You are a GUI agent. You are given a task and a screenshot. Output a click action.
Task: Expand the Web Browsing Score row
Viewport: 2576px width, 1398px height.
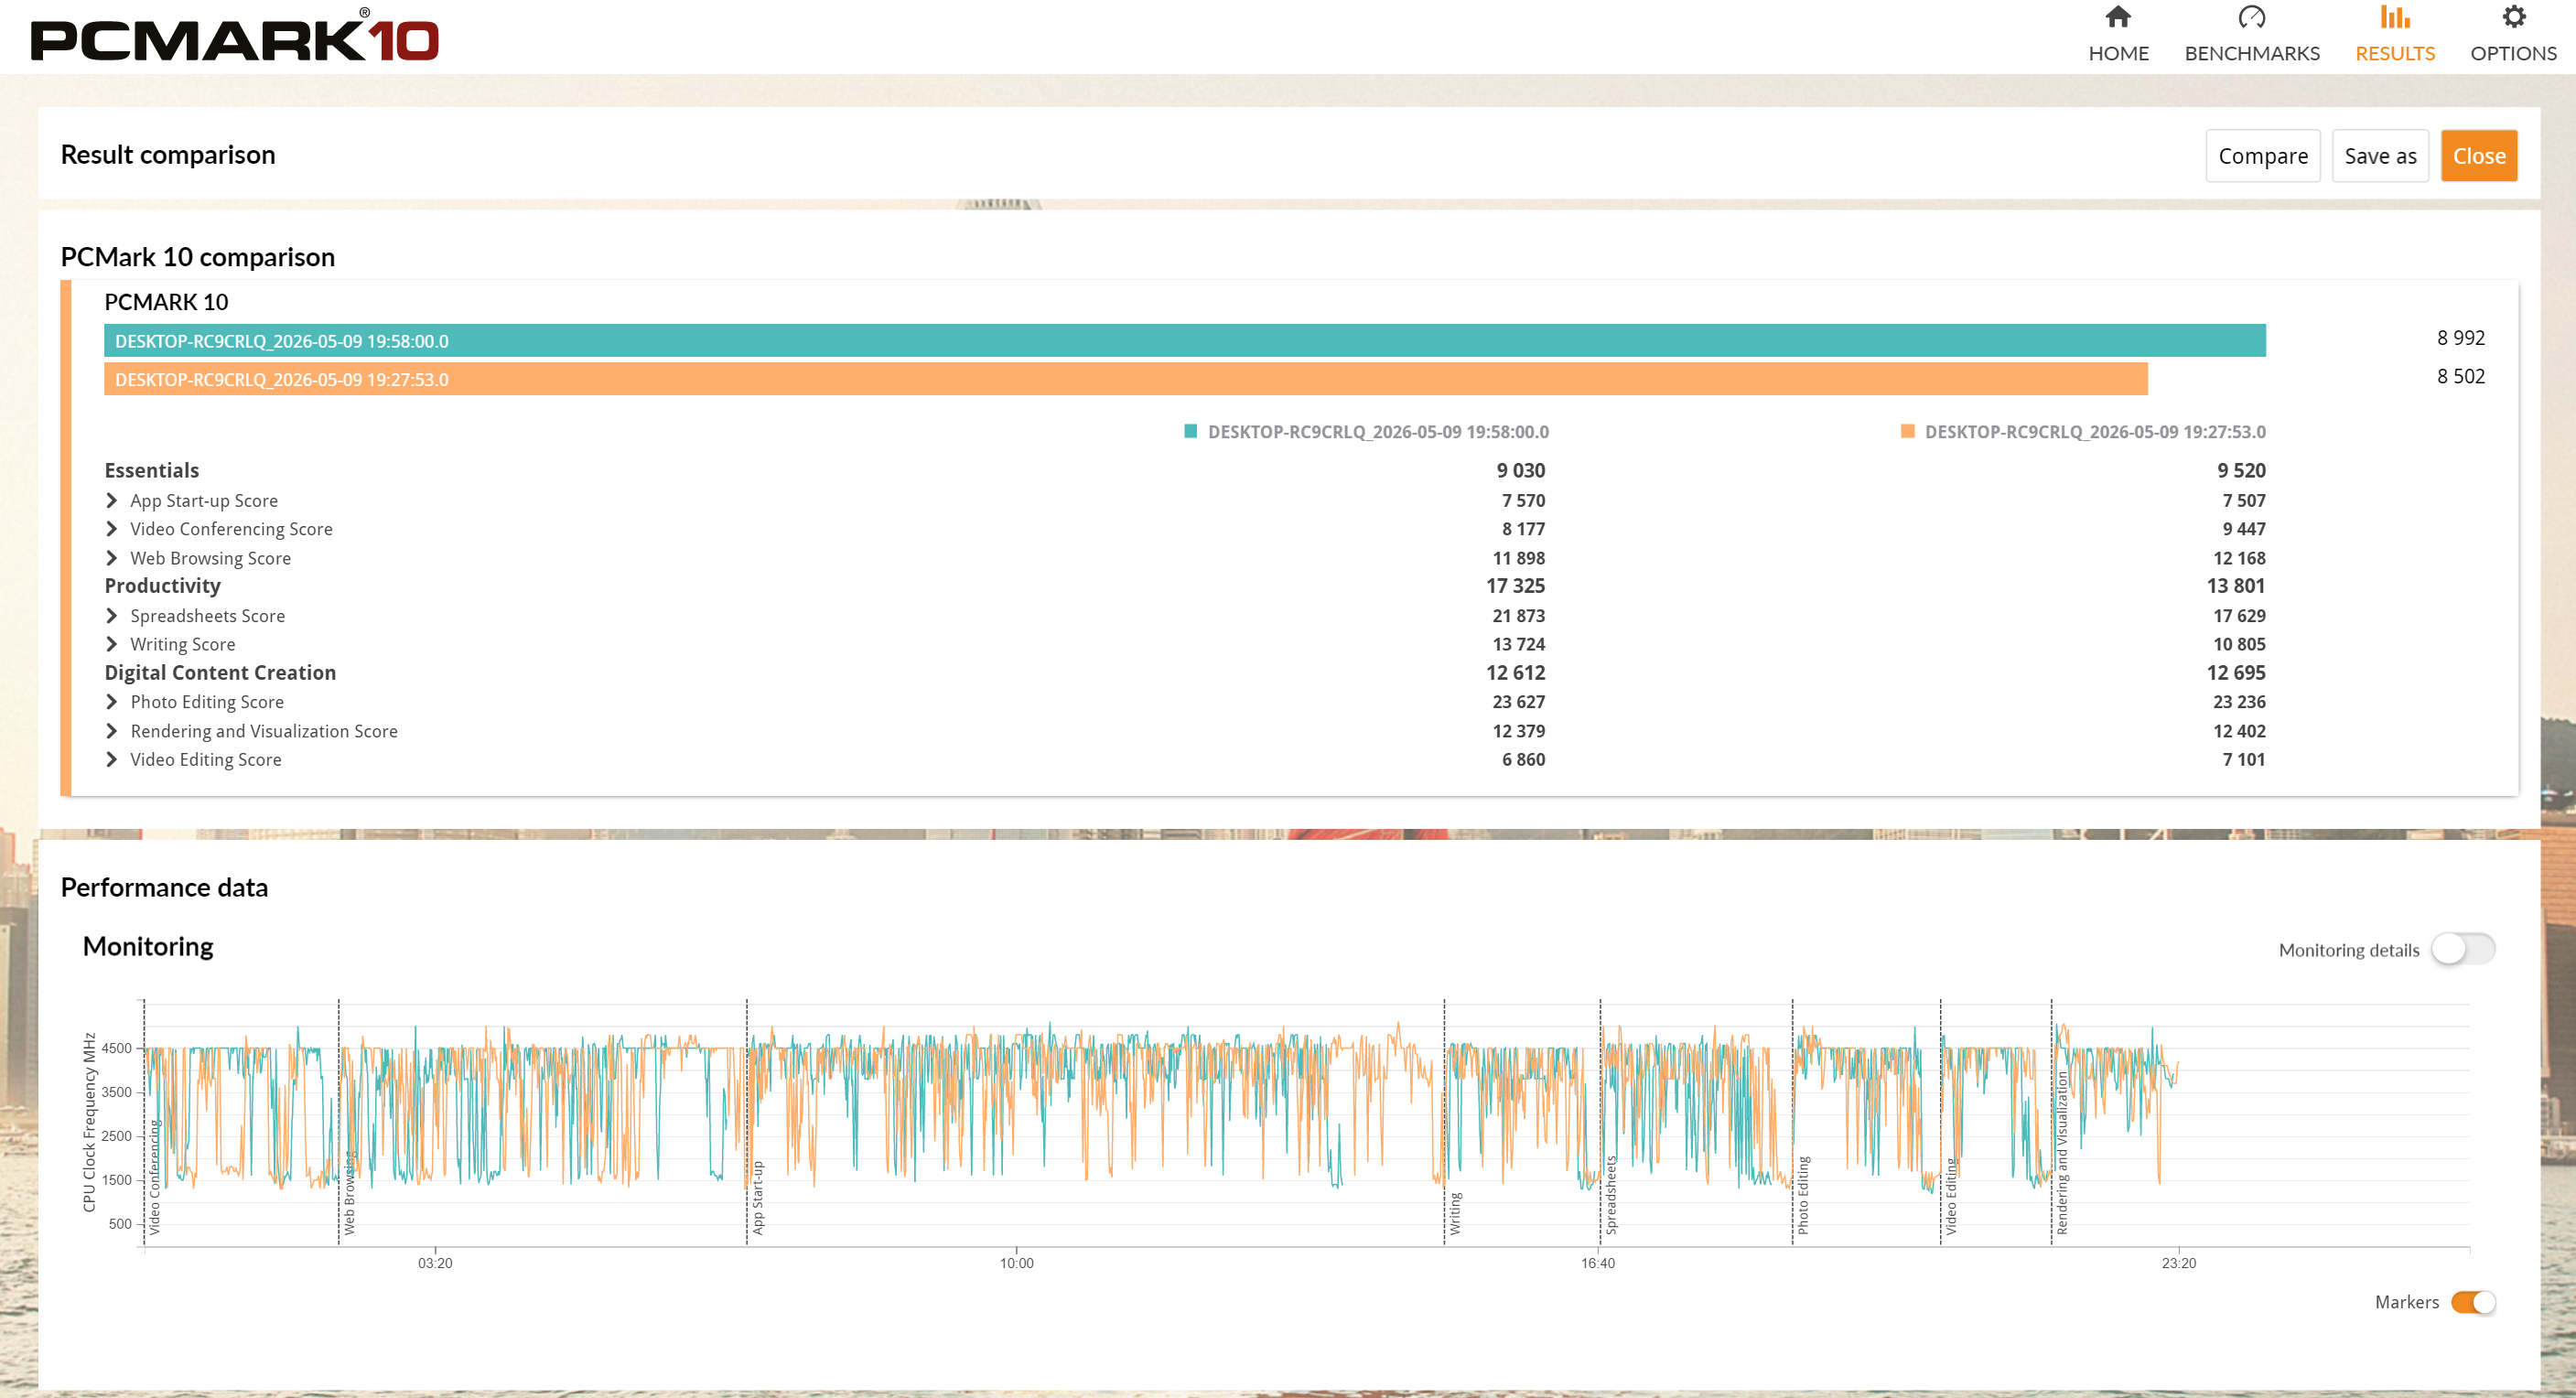click(111, 558)
